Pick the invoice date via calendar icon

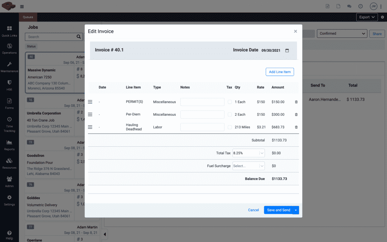pos(287,50)
